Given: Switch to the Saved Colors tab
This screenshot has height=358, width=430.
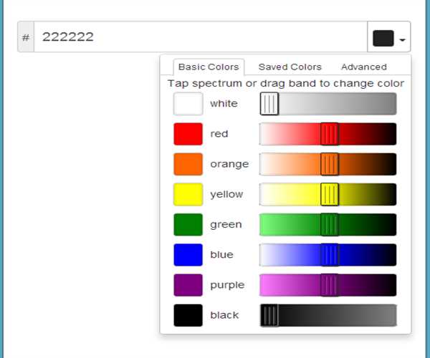Looking at the screenshot, I should 290,67.
